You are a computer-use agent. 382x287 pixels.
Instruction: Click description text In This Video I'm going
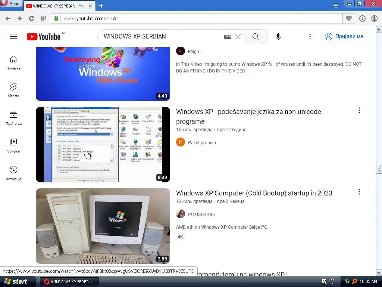coord(269,68)
